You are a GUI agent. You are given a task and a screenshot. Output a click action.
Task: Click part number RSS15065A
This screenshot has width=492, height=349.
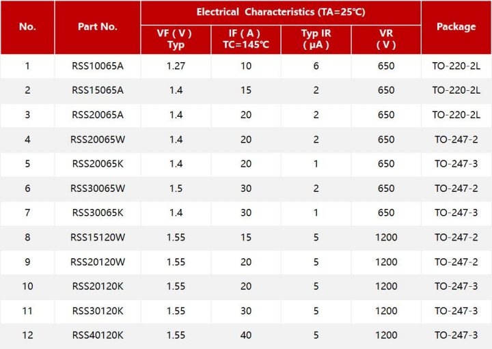97,90
